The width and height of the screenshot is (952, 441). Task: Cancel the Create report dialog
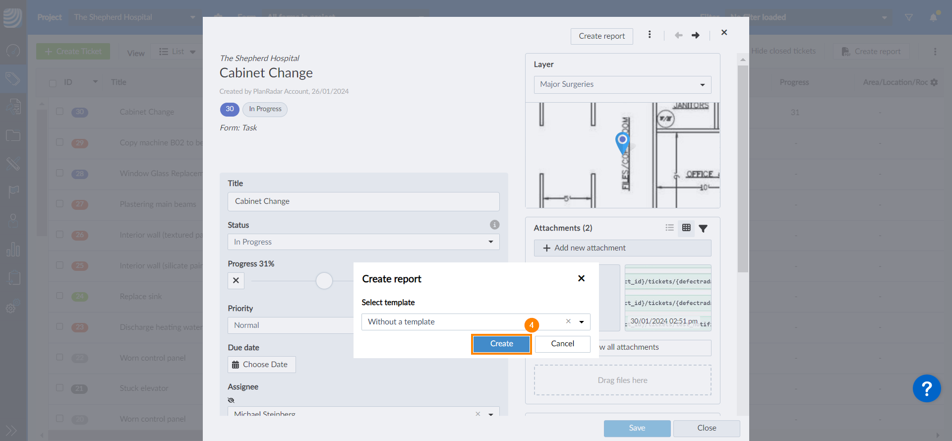tap(562, 344)
